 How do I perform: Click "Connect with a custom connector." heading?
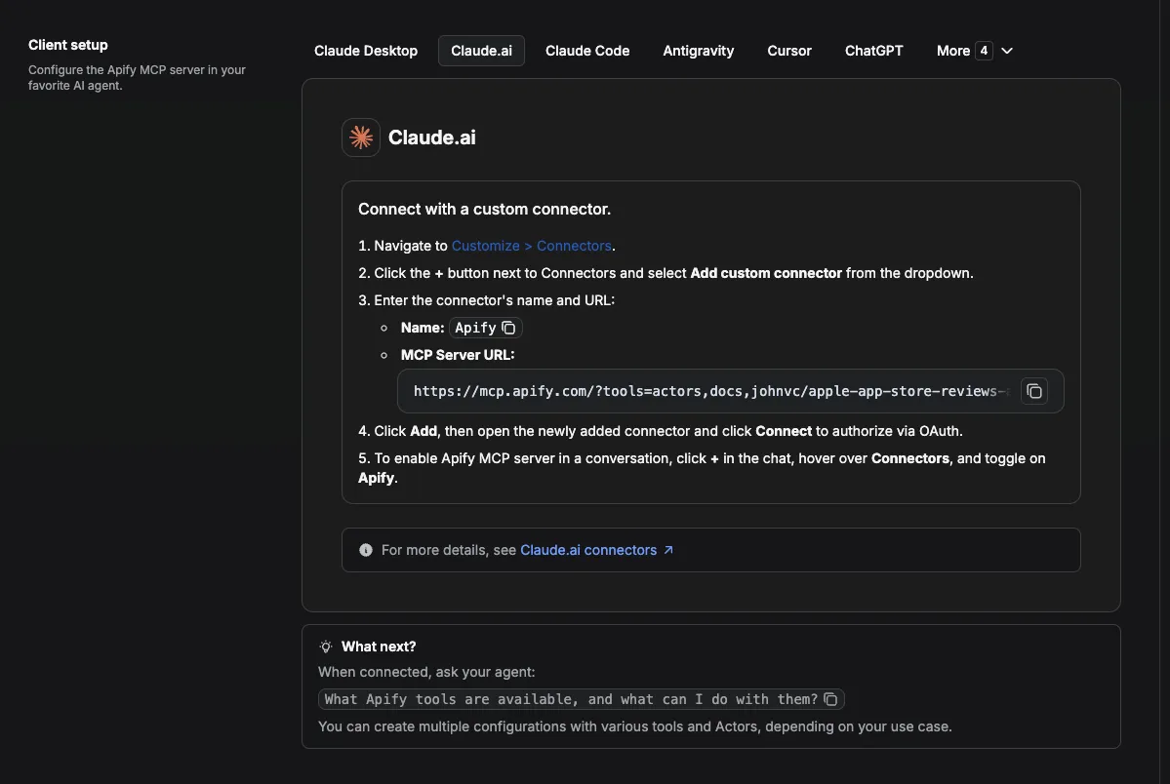[x=484, y=209]
